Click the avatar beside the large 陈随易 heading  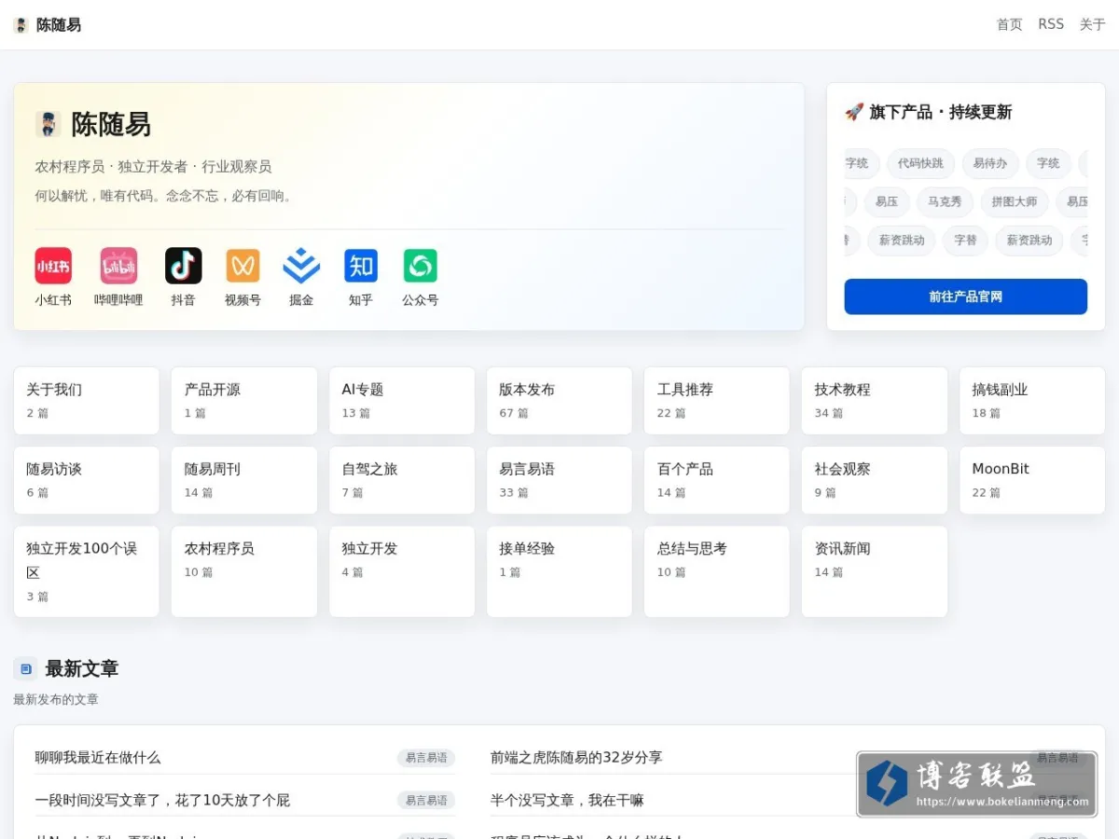[48, 124]
